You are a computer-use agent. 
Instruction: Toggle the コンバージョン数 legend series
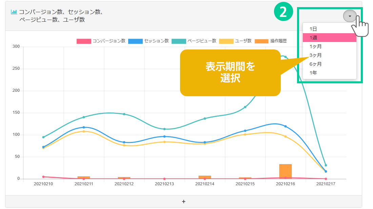(101, 41)
